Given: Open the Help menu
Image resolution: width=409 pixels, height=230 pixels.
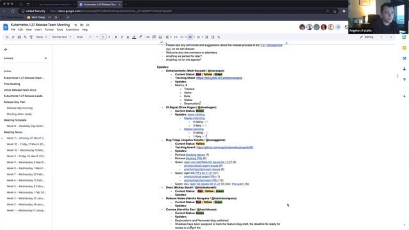Looking at the screenshot, I should (x=85, y=30).
